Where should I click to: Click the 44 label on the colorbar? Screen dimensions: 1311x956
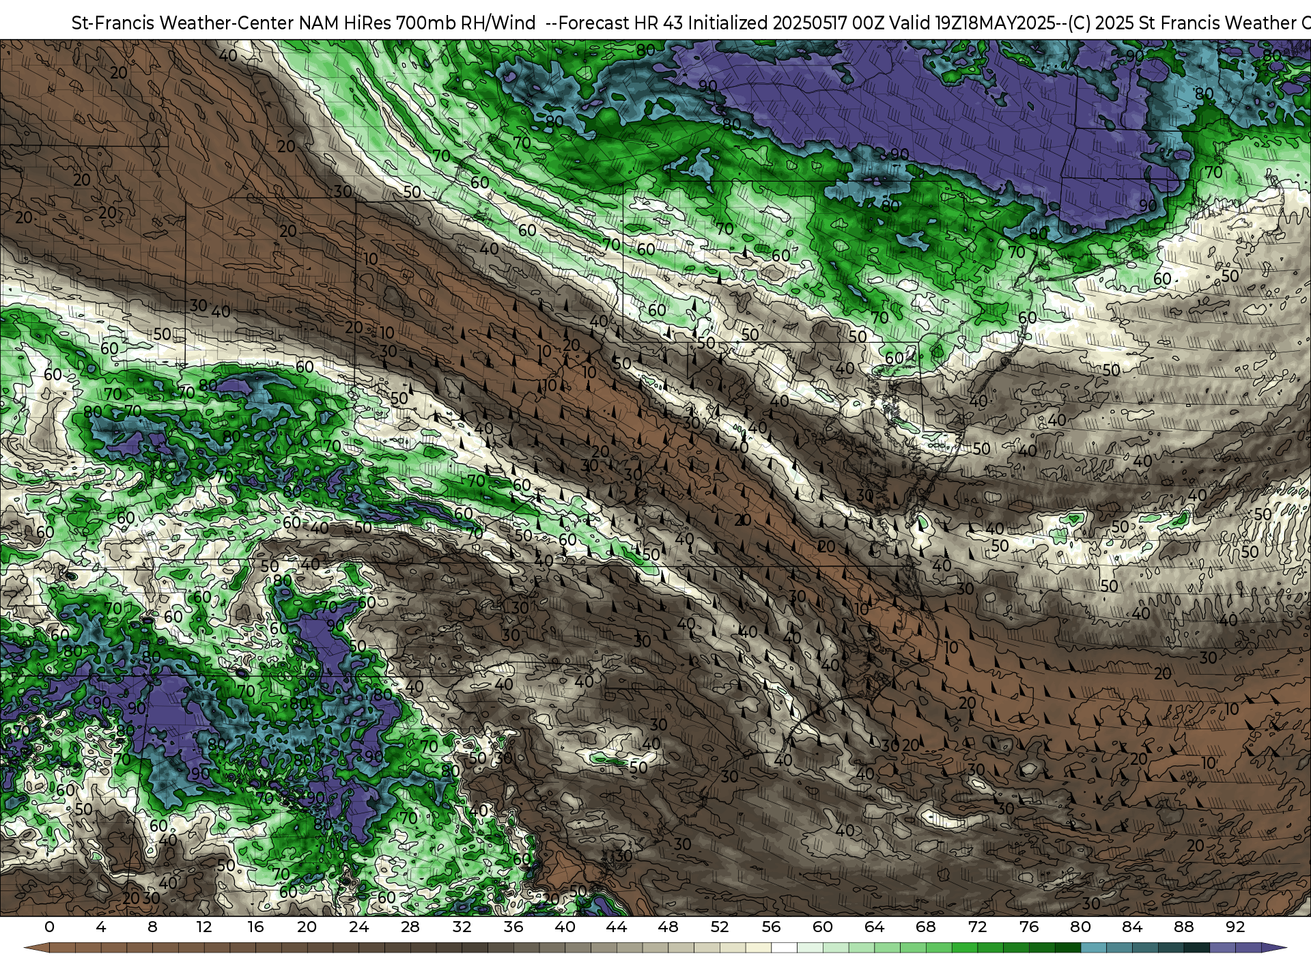[x=617, y=927]
